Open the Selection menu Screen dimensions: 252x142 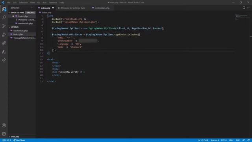click(x=23, y=3)
